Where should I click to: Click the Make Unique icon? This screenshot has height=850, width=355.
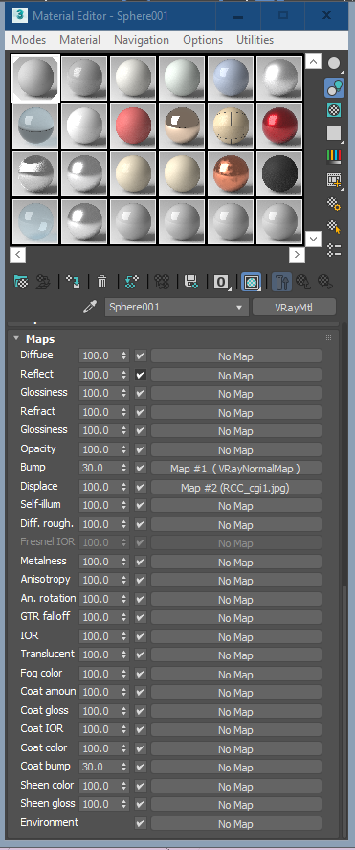click(x=163, y=282)
